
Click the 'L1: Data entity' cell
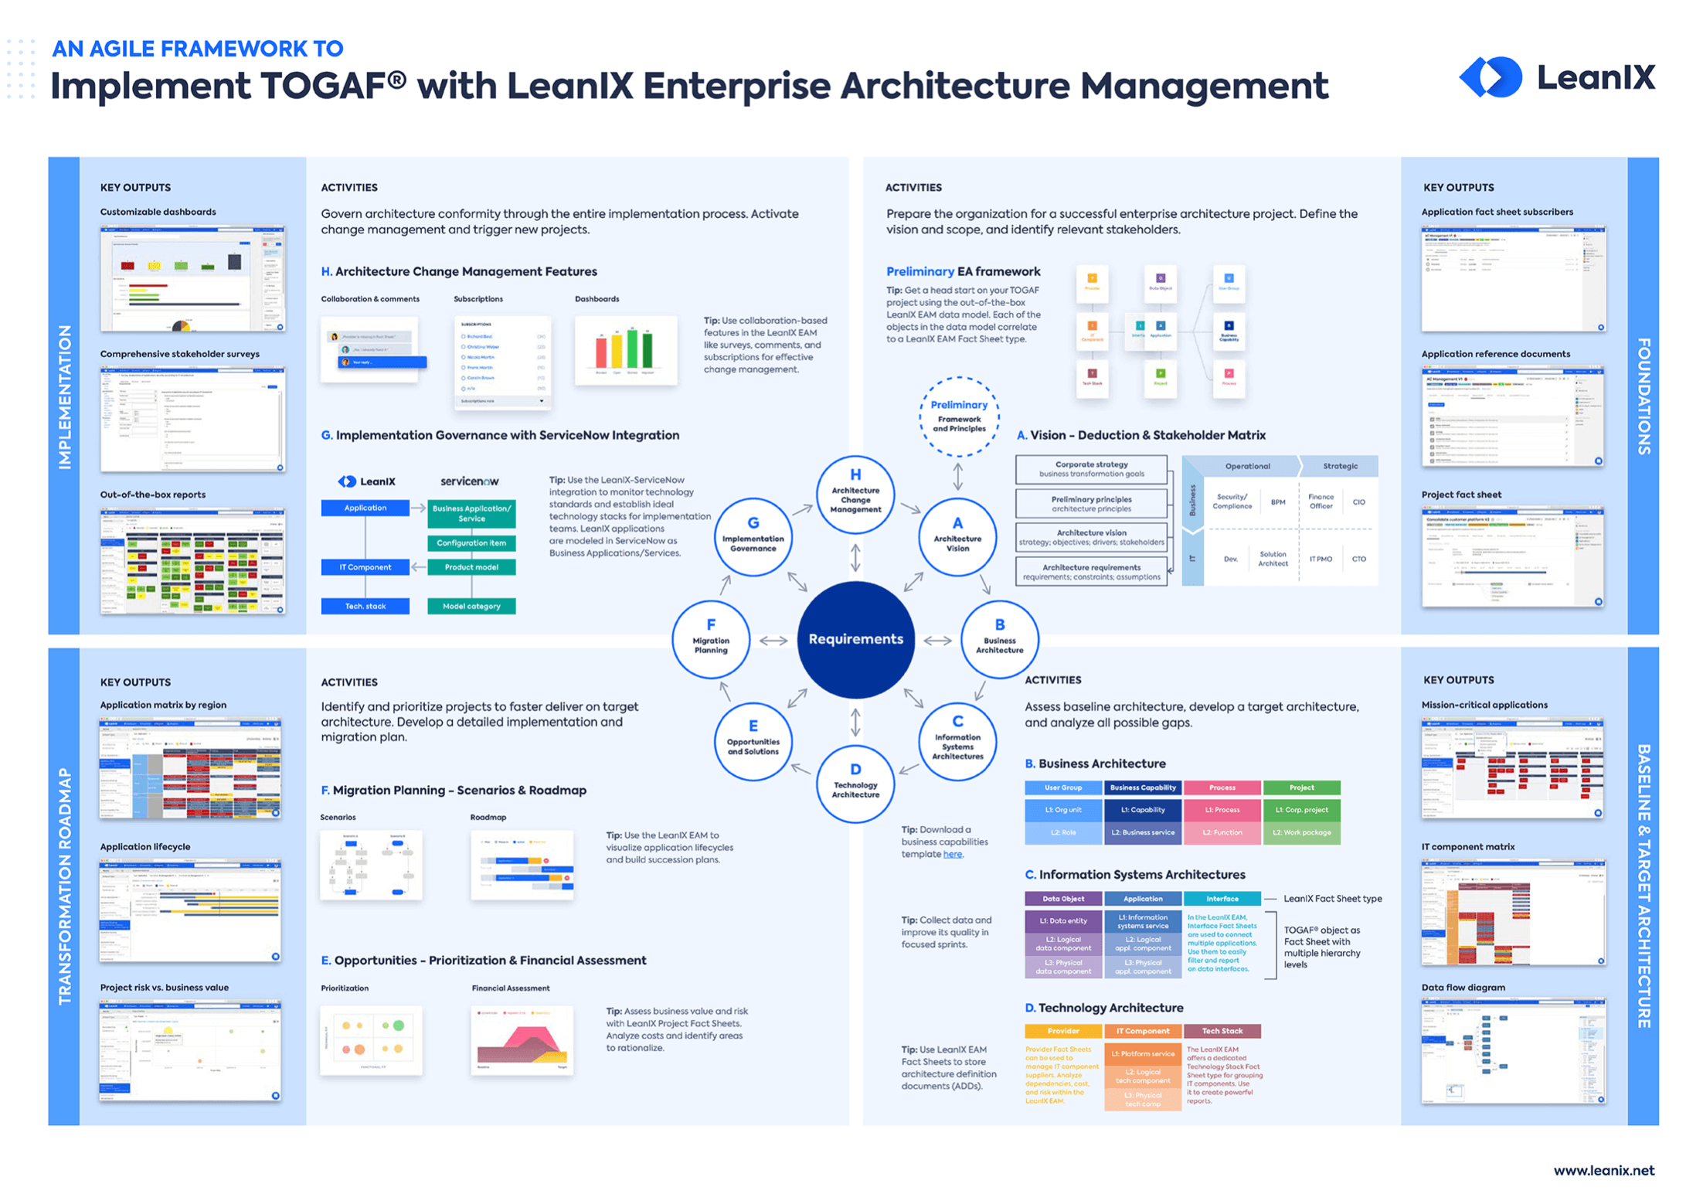[1062, 920]
